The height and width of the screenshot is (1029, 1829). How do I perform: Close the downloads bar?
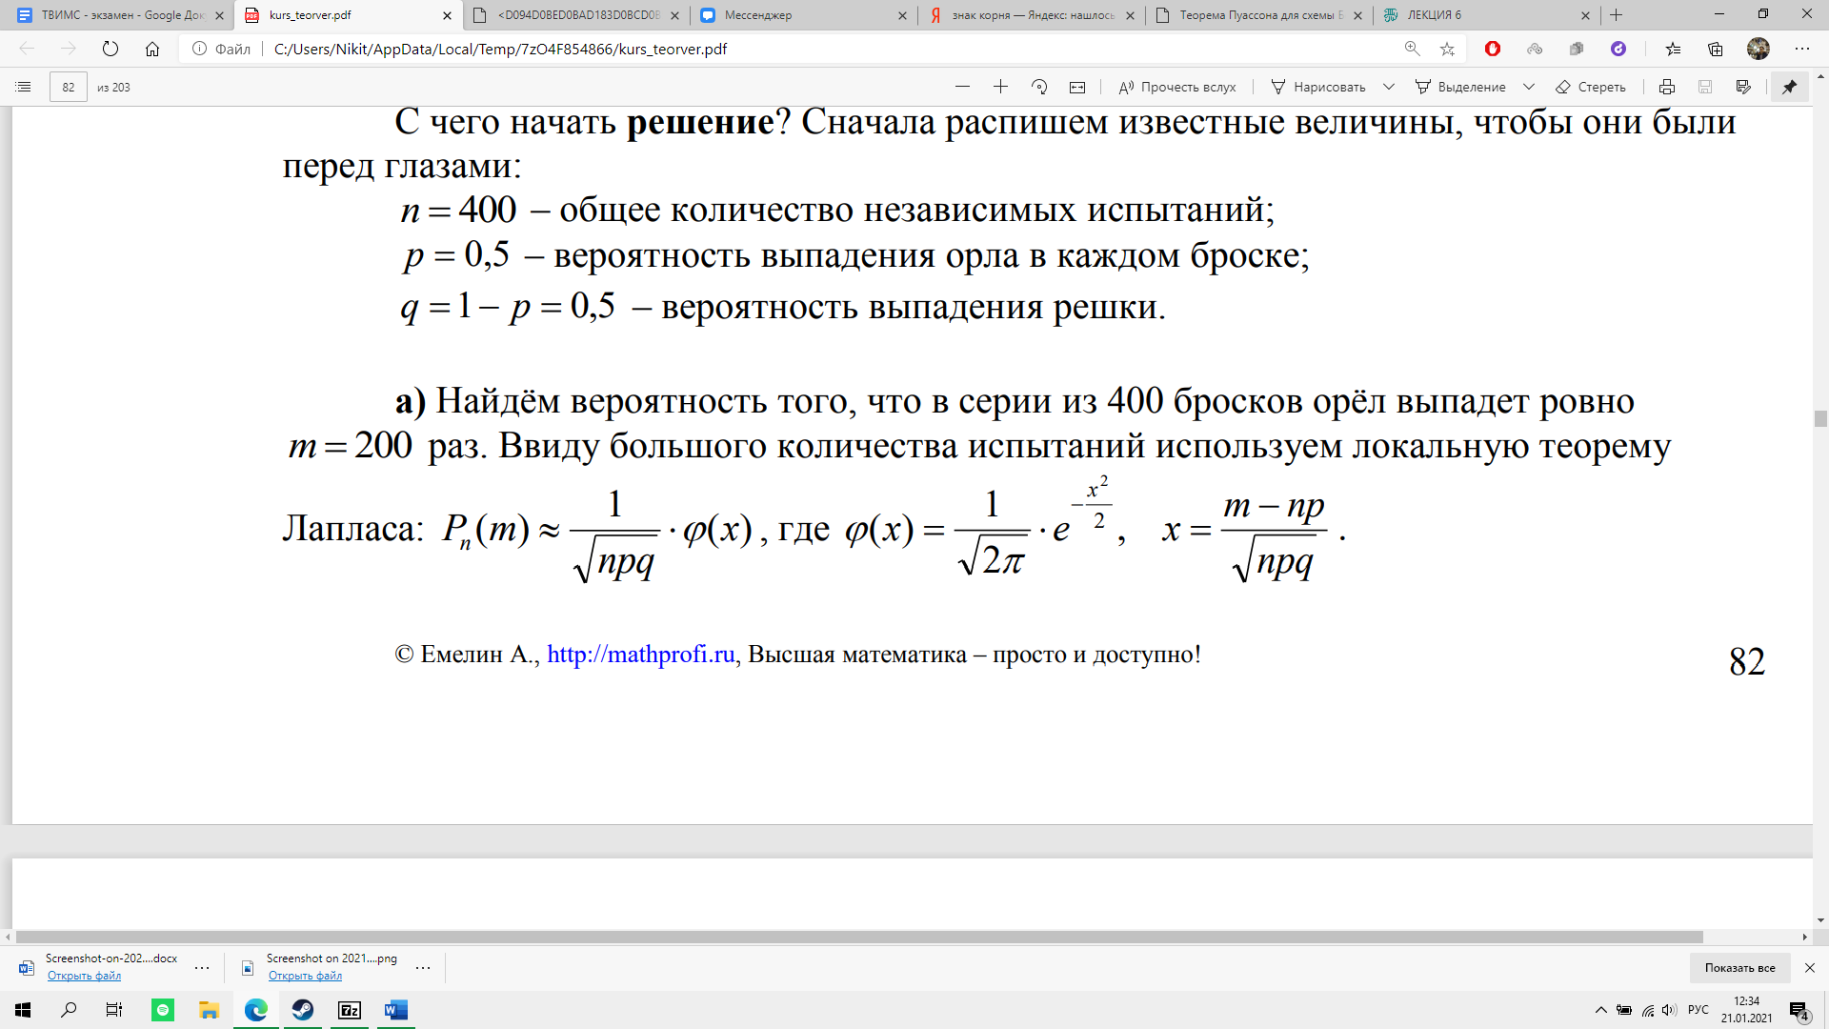tap(1810, 968)
